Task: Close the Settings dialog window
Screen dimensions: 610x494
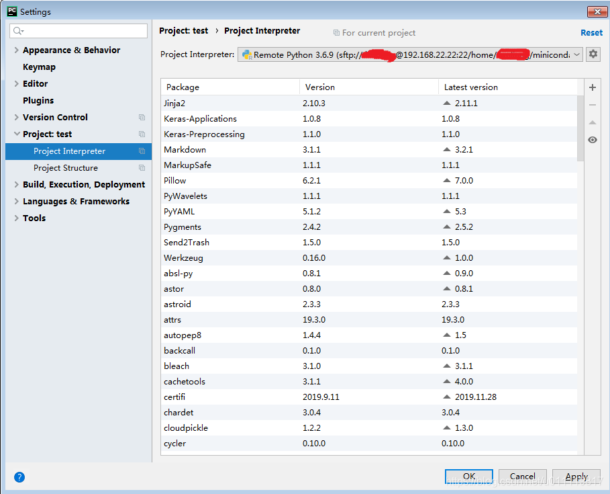Action: (597, 11)
